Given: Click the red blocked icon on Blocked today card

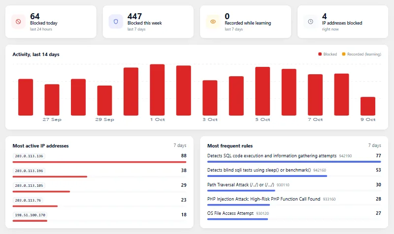Looking at the screenshot, I should [18, 22].
